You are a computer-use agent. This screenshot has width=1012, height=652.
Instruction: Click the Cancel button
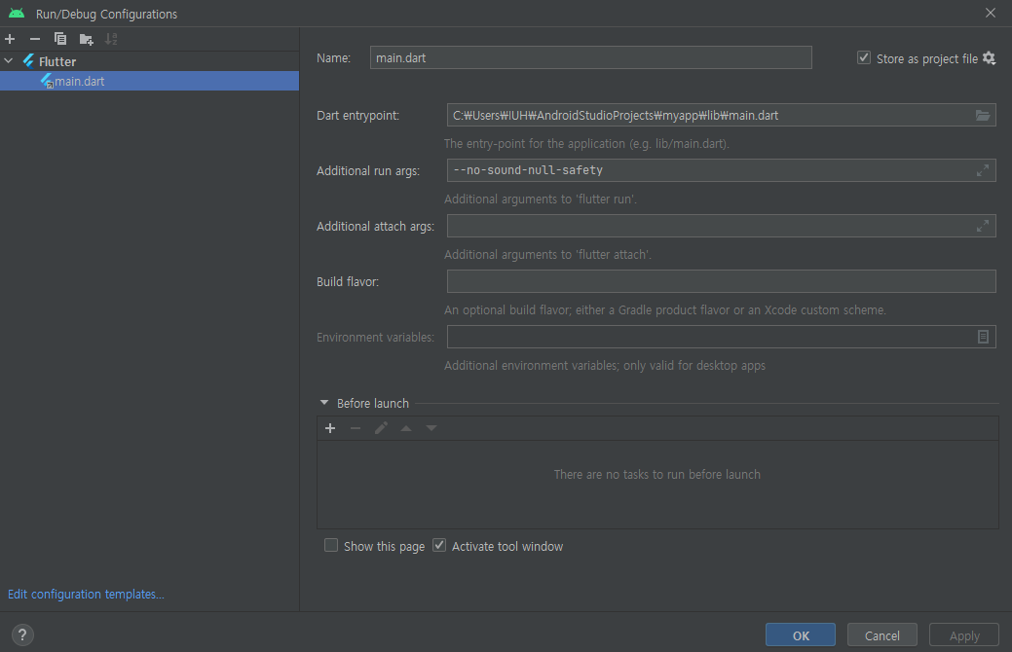882,635
